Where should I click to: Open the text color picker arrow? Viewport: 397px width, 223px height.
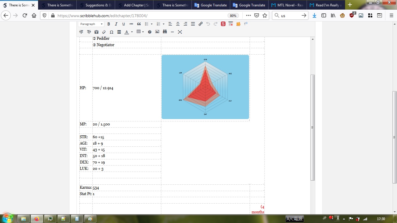pyautogui.click(x=132, y=32)
